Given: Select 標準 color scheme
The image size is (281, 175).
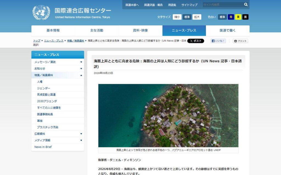Looking at the screenshot, I should [x=222, y=17].
